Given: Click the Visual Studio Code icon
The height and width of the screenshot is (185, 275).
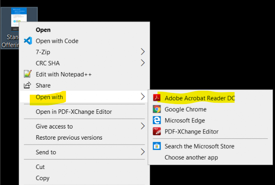Looking at the screenshot, I should click(x=28, y=41).
